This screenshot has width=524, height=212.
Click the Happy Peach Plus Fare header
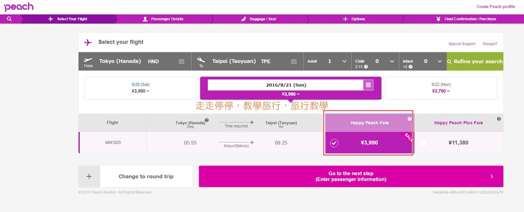pyautogui.click(x=458, y=123)
